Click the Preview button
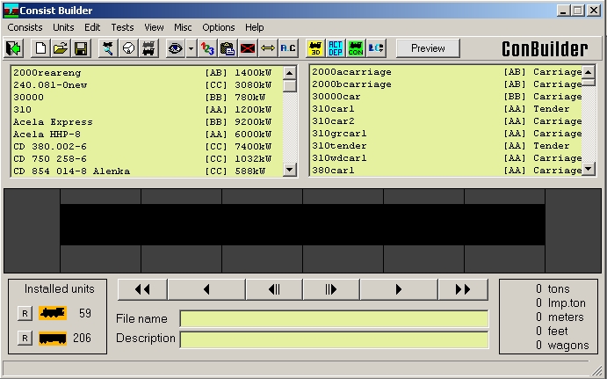This screenshot has width=607, height=379. click(x=428, y=48)
